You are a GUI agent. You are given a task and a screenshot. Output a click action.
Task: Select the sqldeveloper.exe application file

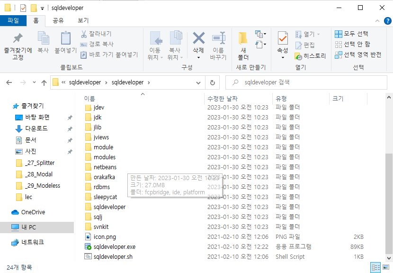(115, 246)
